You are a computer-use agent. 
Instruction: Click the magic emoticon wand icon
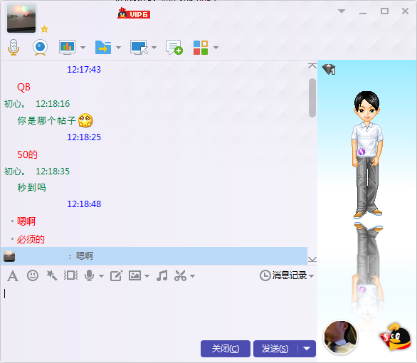click(52, 275)
